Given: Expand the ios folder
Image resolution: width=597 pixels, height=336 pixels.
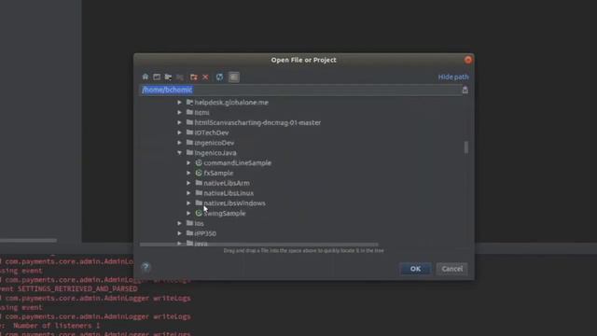Looking at the screenshot, I should click(179, 223).
